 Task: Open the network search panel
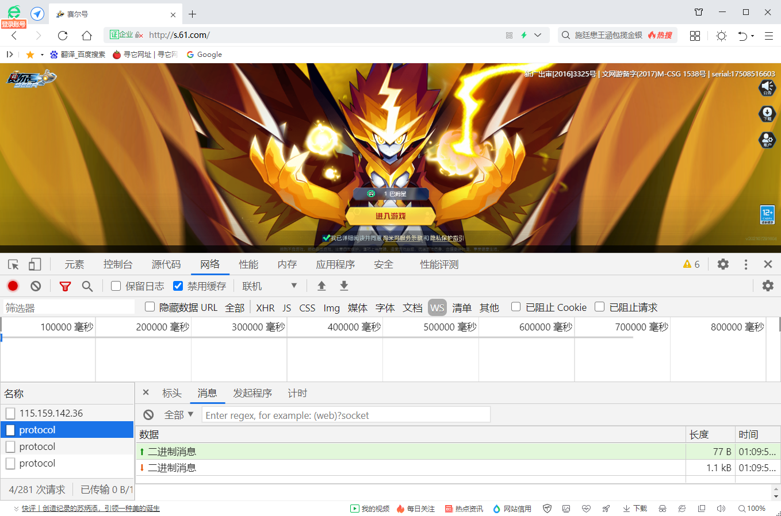coord(87,286)
